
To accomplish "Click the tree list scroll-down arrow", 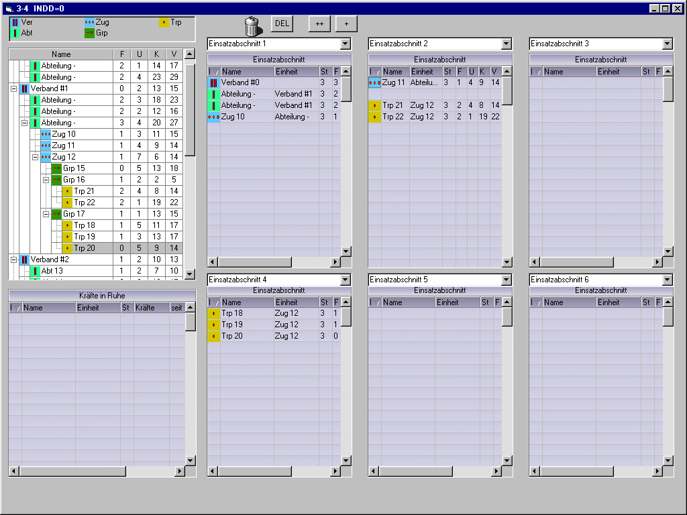I will click(x=190, y=274).
